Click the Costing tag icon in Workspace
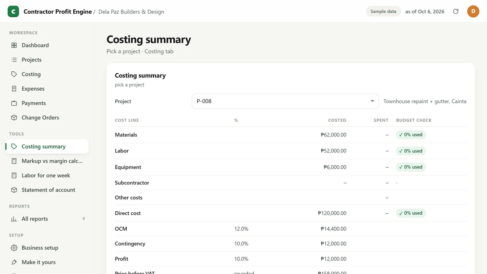This screenshot has height=274, width=487. 14,74
